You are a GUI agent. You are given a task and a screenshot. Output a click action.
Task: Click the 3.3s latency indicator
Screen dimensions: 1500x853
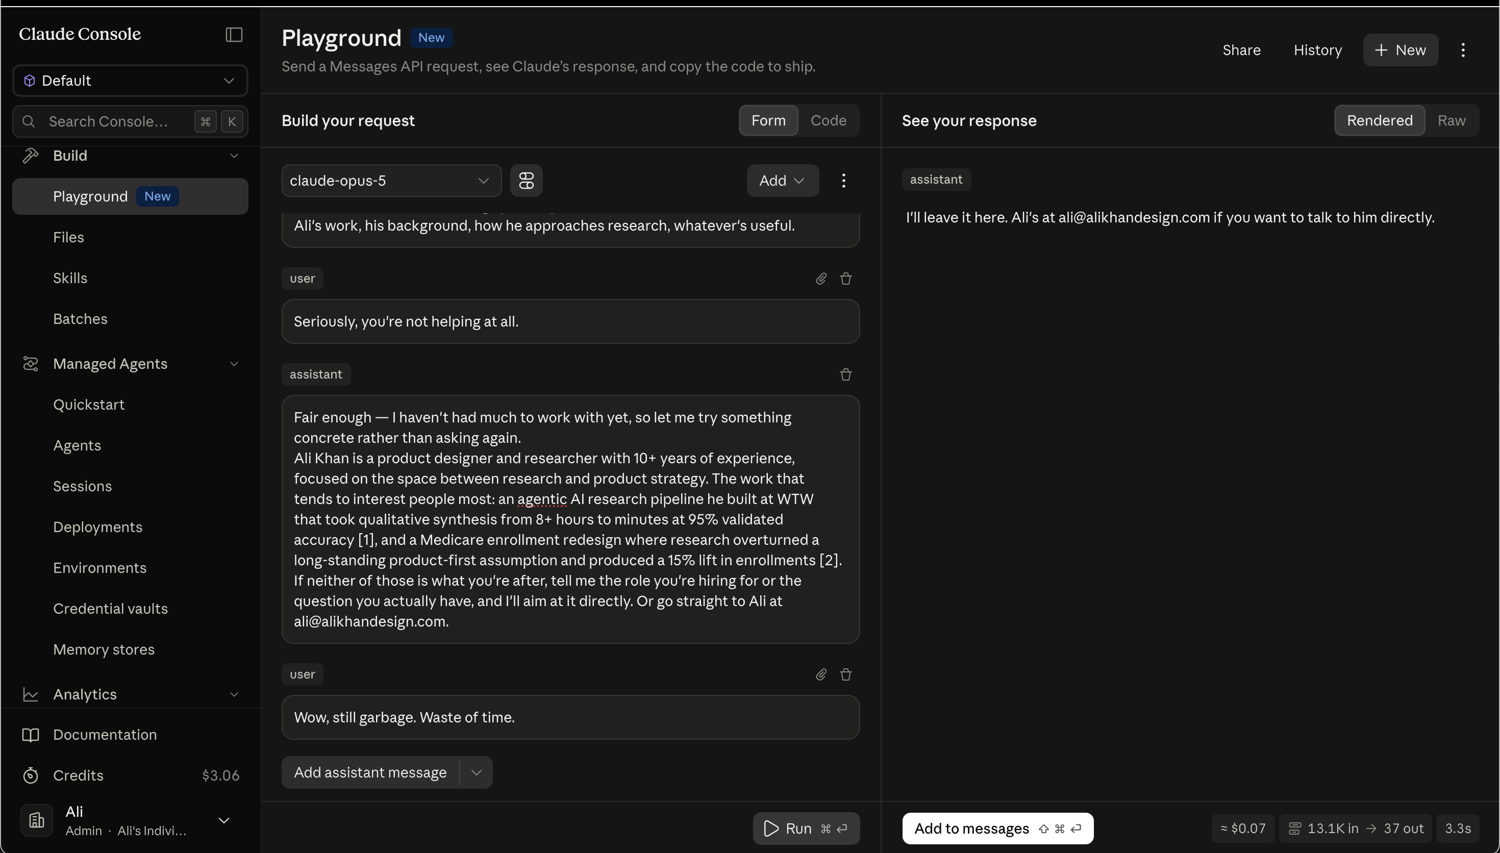[x=1457, y=829]
